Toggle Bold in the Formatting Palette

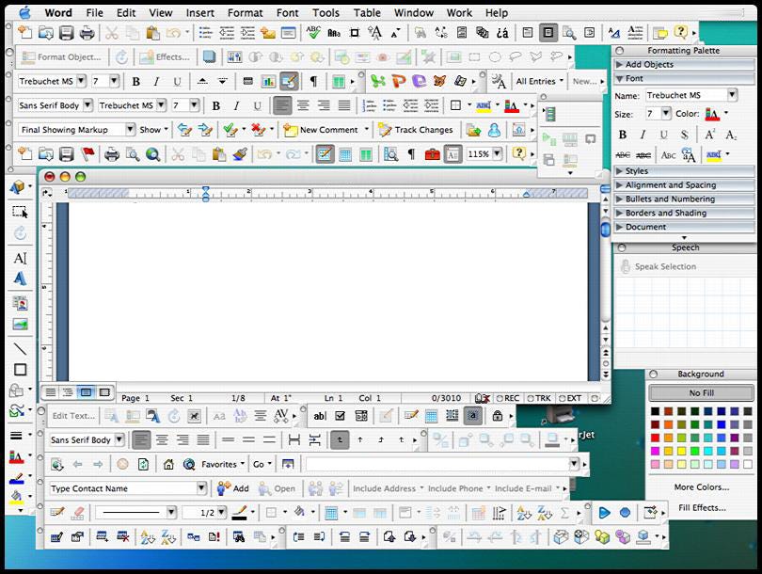[623, 135]
